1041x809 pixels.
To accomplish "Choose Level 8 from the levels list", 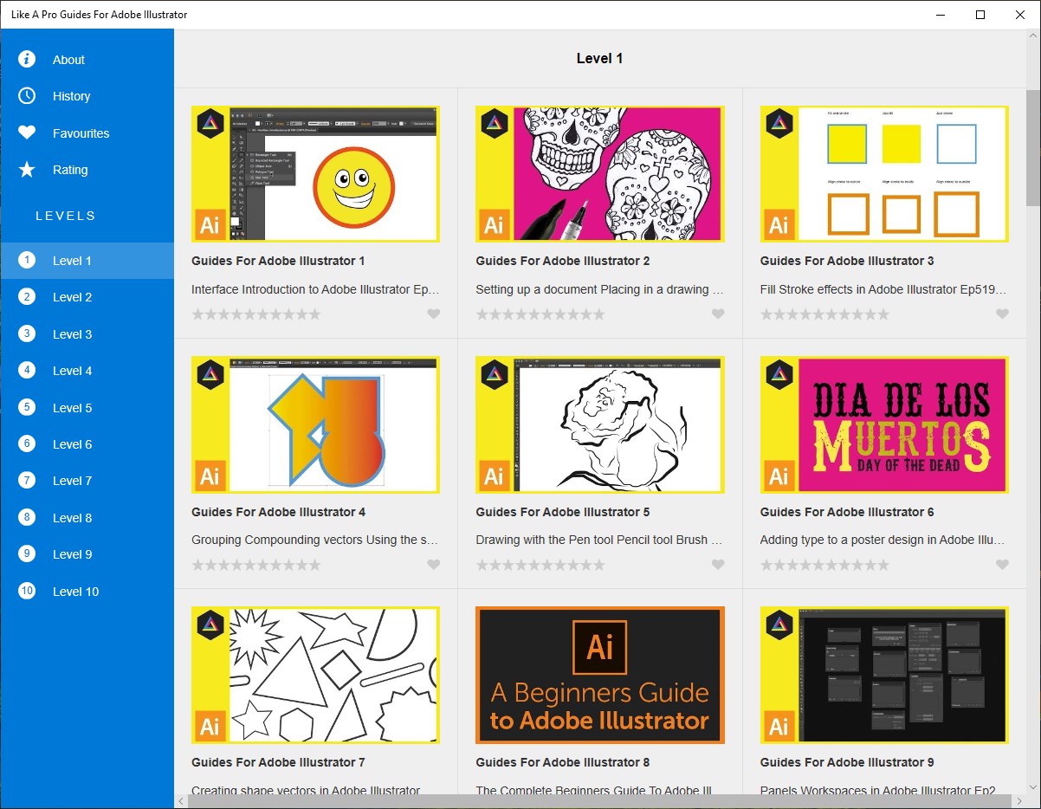I will click(x=87, y=518).
